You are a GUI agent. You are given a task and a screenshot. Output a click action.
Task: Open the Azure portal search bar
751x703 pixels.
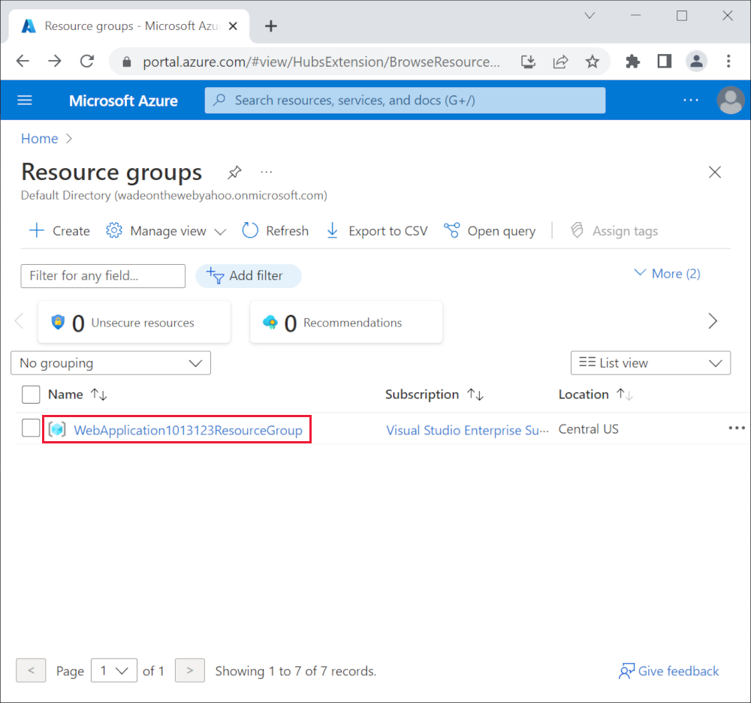(405, 100)
